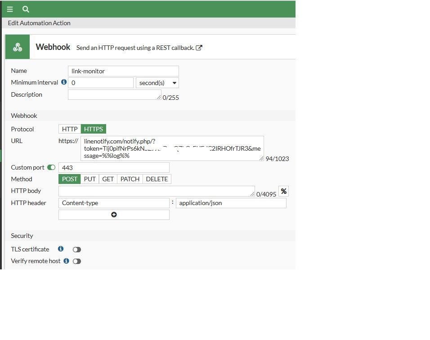Open the REST callback external link icon

point(199,48)
